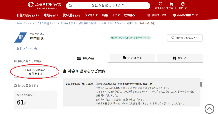Click scroll-to-top arrow circle button
Screen dimensions: 218x114
click(210, 109)
